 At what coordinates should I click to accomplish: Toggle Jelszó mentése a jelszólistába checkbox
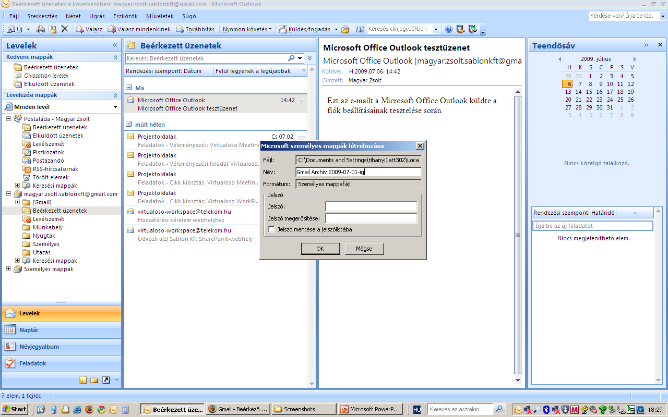pyautogui.click(x=271, y=229)
